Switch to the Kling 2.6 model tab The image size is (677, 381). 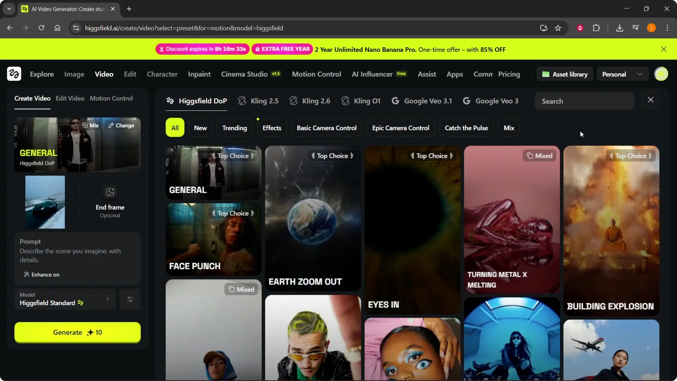[x=310, y=101]
